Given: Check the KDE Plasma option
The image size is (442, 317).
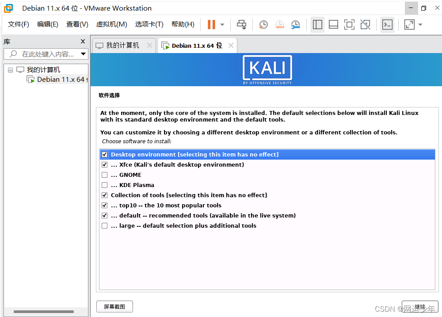Looking at the screenshot, I should tap(105, 185).
